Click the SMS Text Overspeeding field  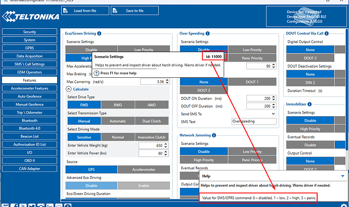(x=254, y=121)
